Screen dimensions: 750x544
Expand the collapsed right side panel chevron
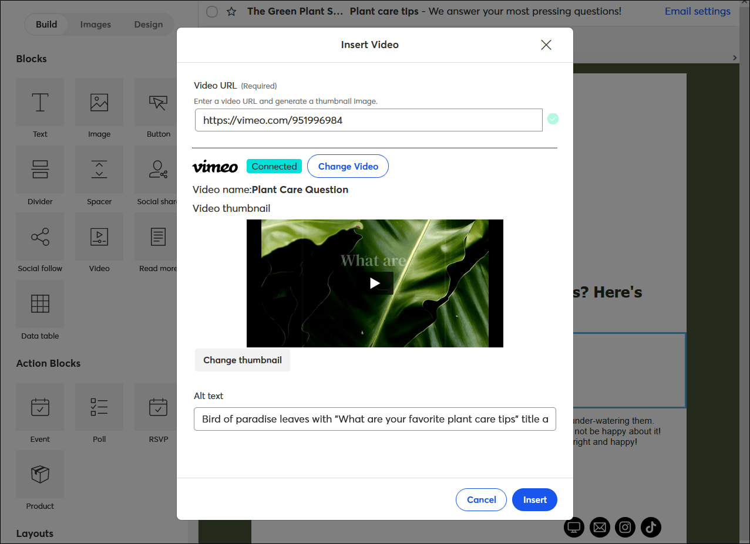pos(734,58)
